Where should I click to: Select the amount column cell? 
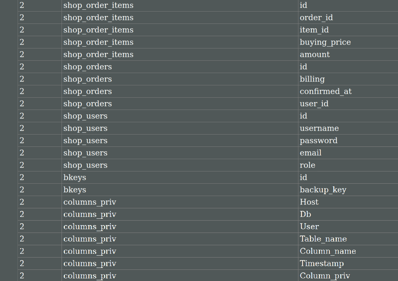[x=315, y=54]
